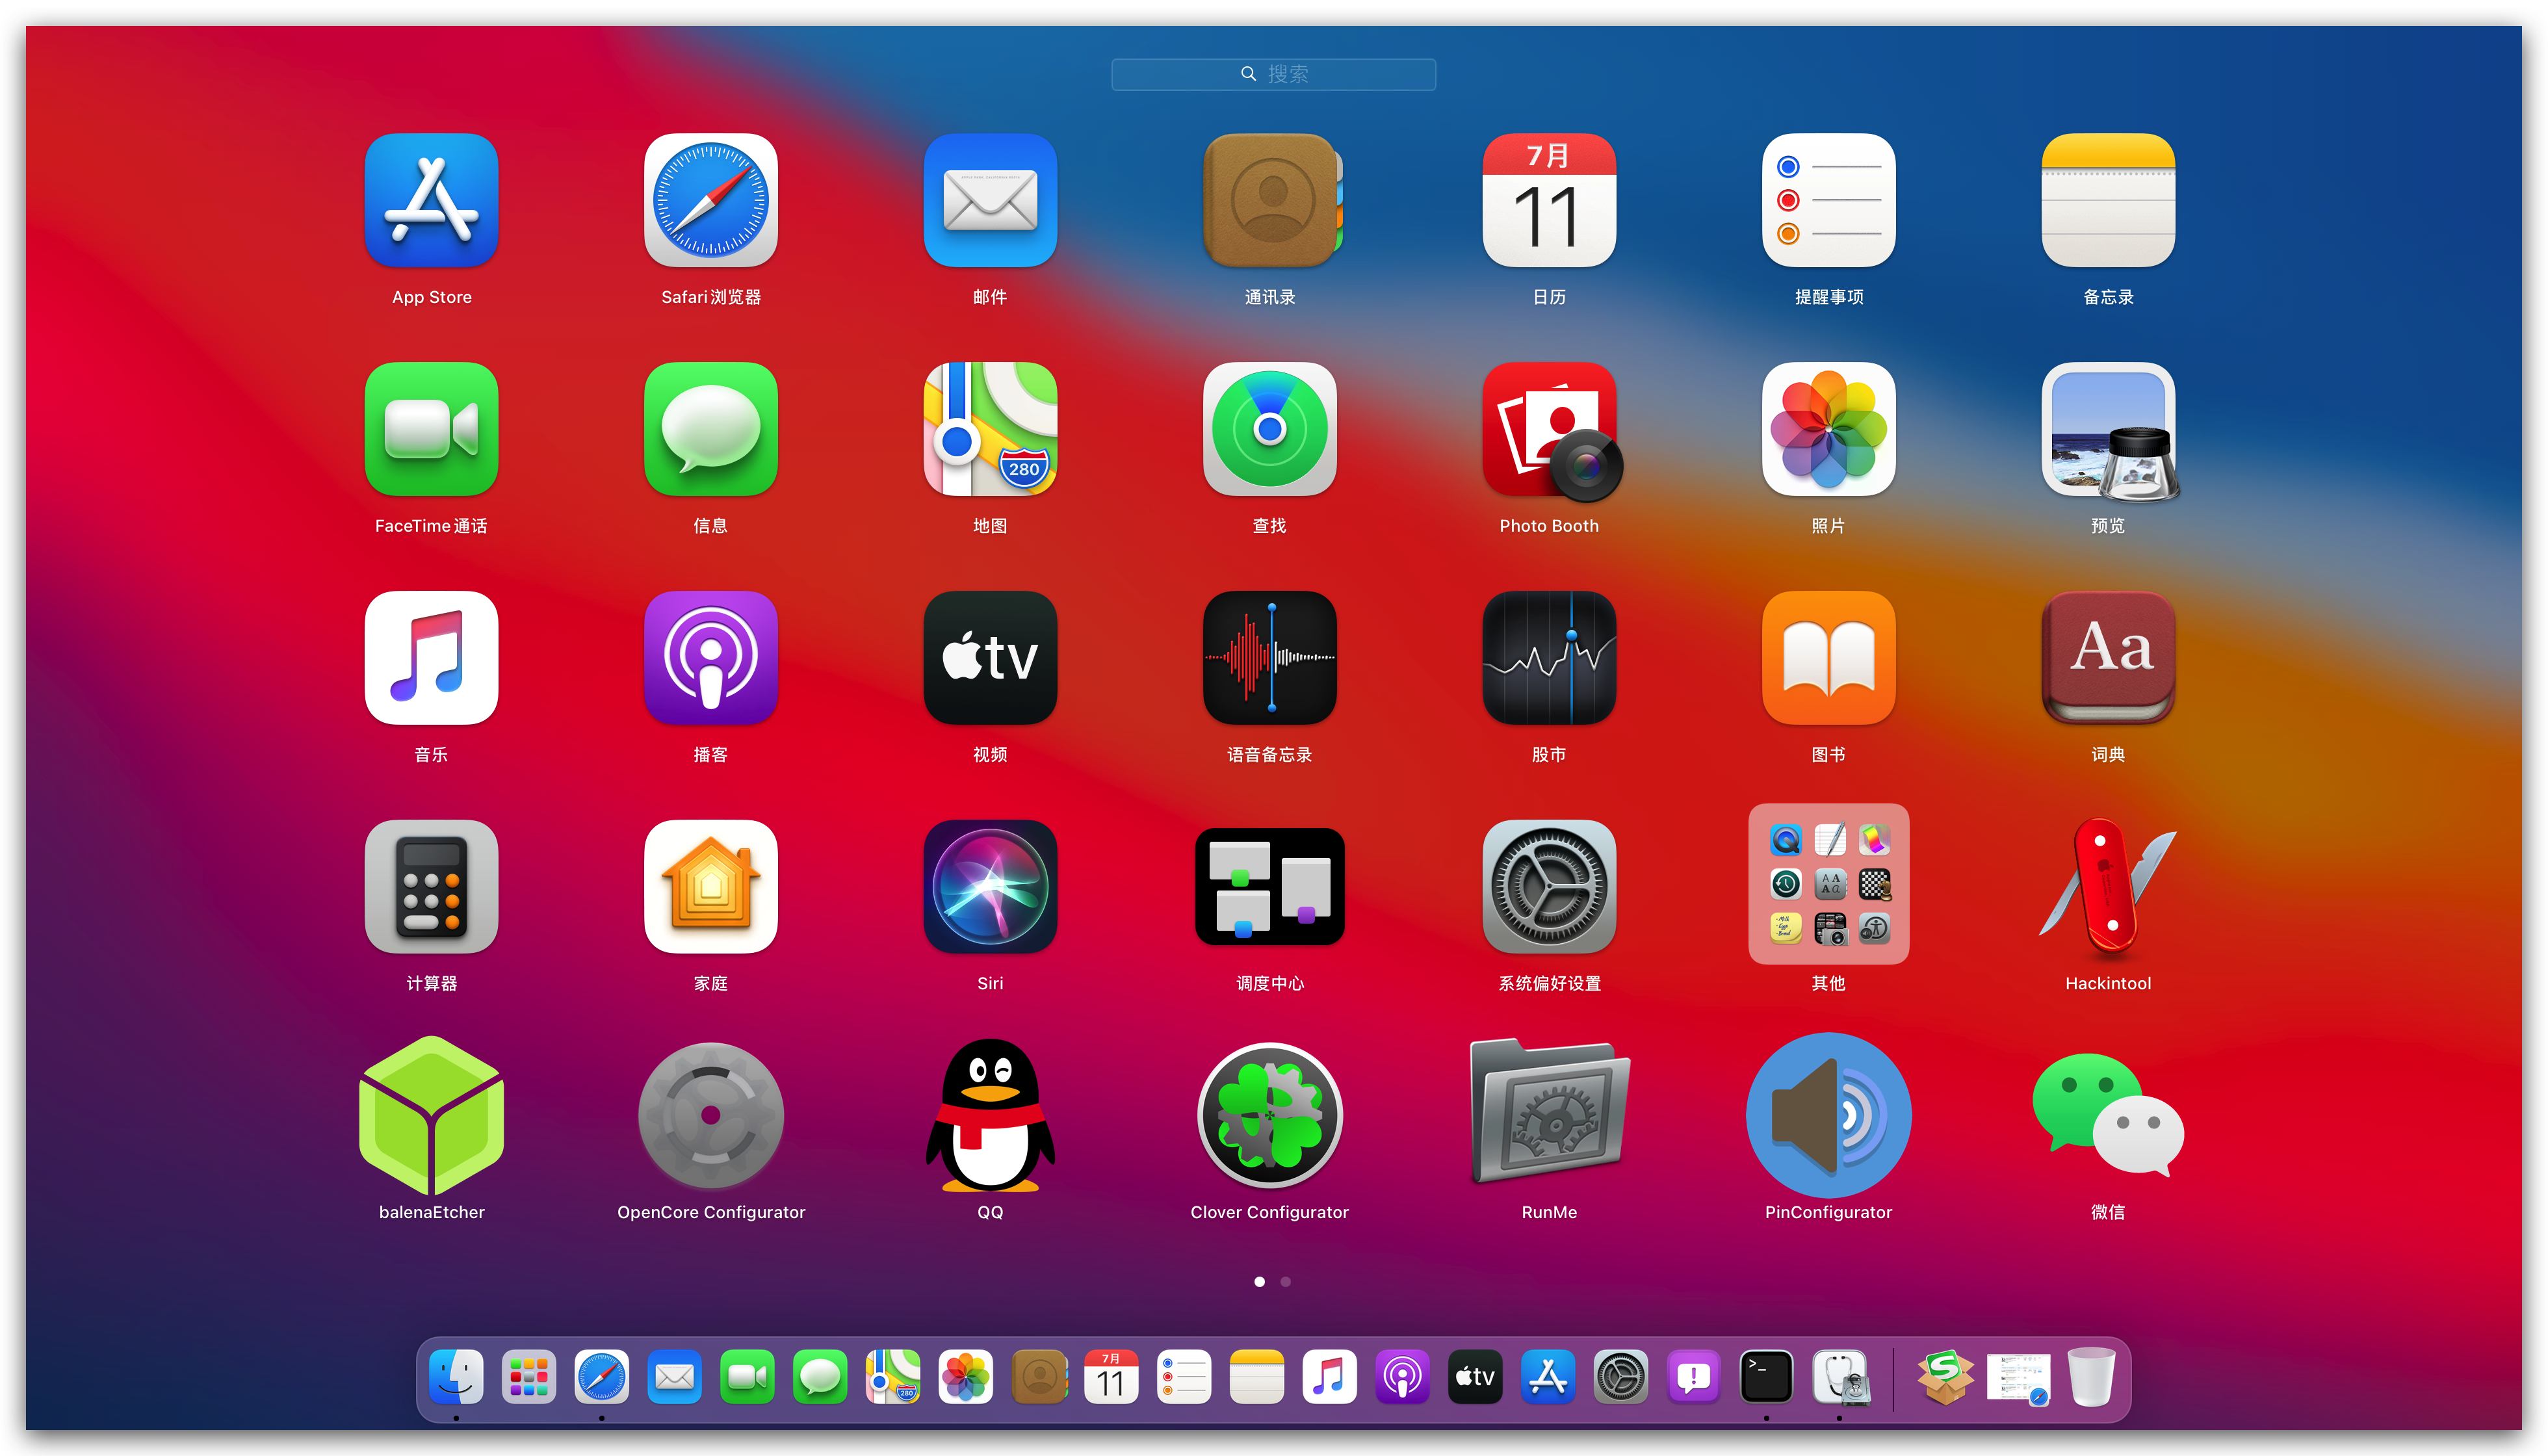
Task: Launch balenaEtcher app
Action: 431,1115
